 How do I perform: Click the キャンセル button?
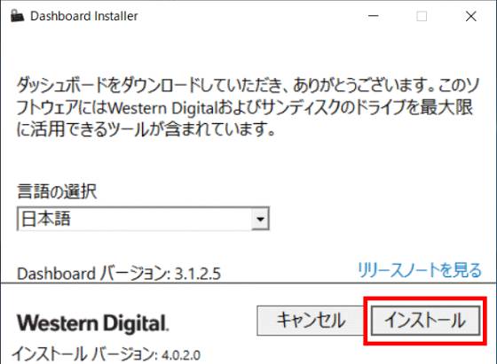tap(311, 321)
